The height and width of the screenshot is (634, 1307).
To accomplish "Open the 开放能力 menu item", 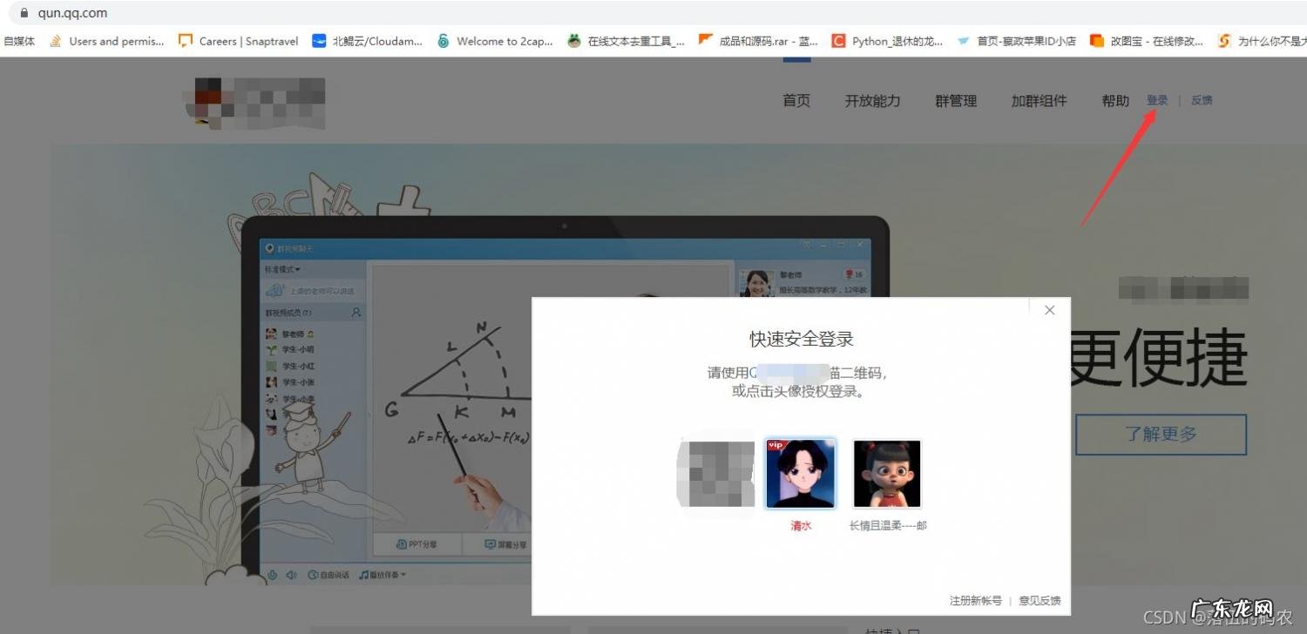I will tap(872, 100).
